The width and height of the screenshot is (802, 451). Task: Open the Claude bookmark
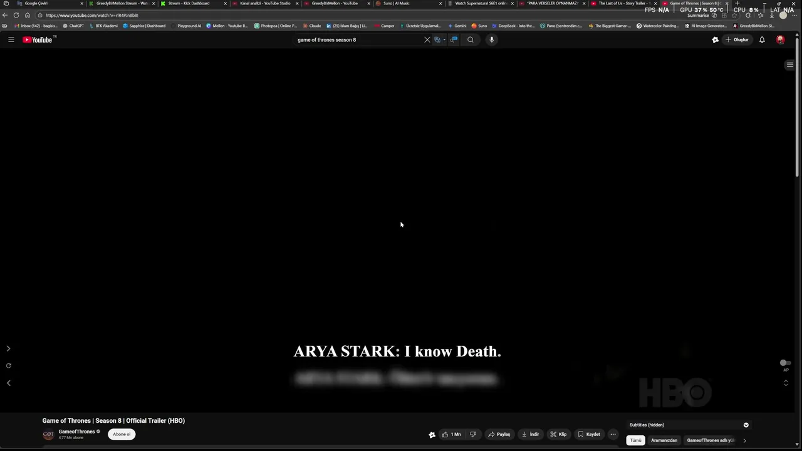pyautogui.click(x=311, y=26)
